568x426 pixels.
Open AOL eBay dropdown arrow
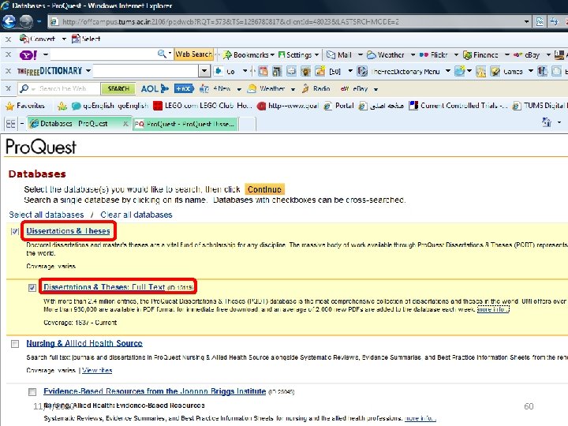pyautogui.click(x=376, y=89)
